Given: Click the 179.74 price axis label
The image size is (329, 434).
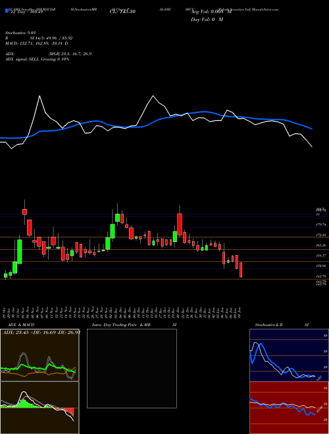Looking at the screenshot, I should (x=322, y=224).
